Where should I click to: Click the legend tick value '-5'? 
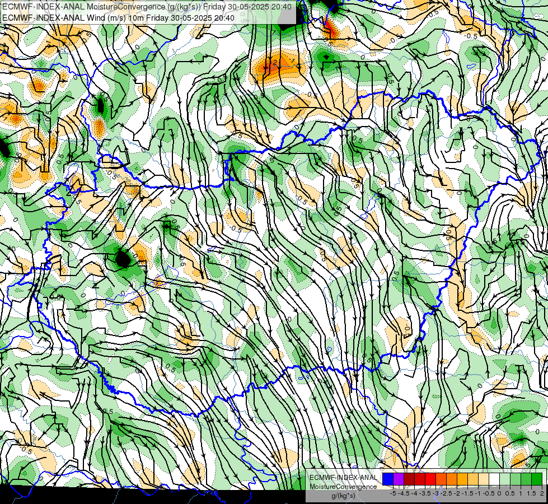393,493
